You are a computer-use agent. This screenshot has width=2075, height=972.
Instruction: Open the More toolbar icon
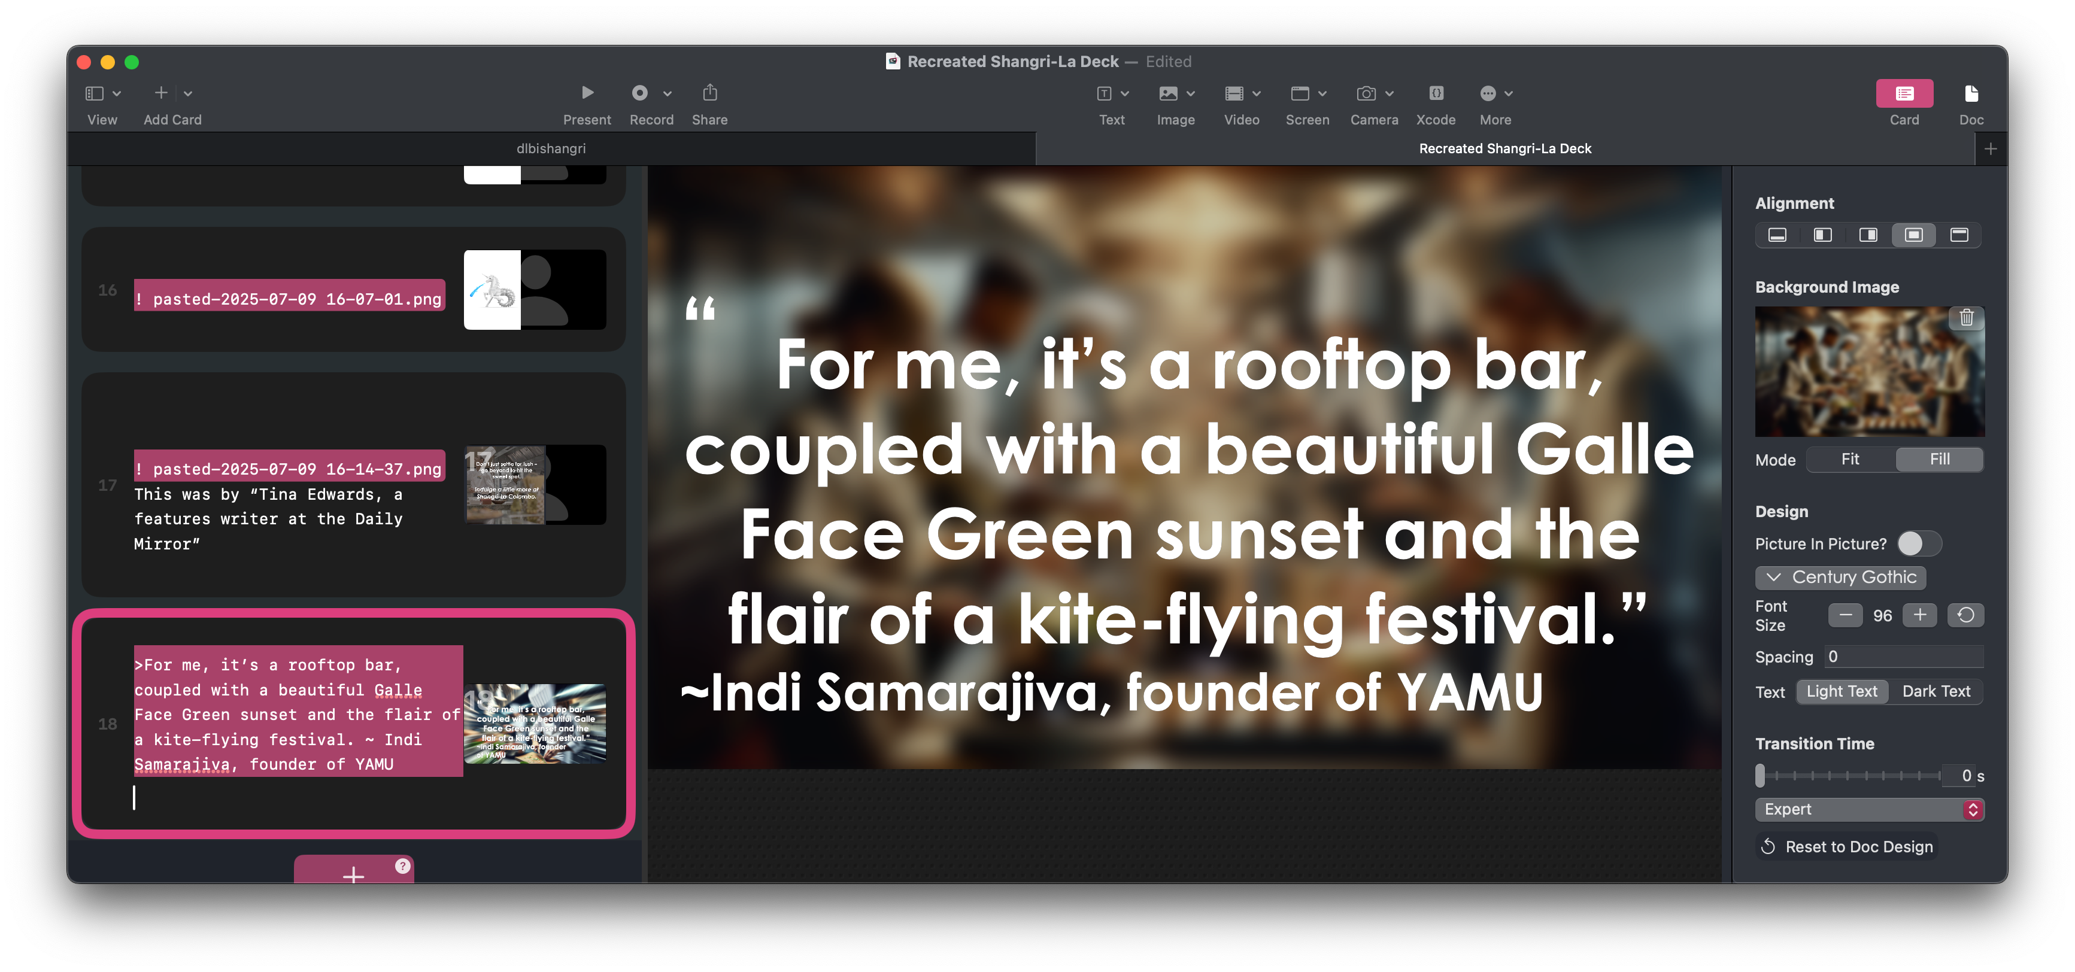[1488, 93]
